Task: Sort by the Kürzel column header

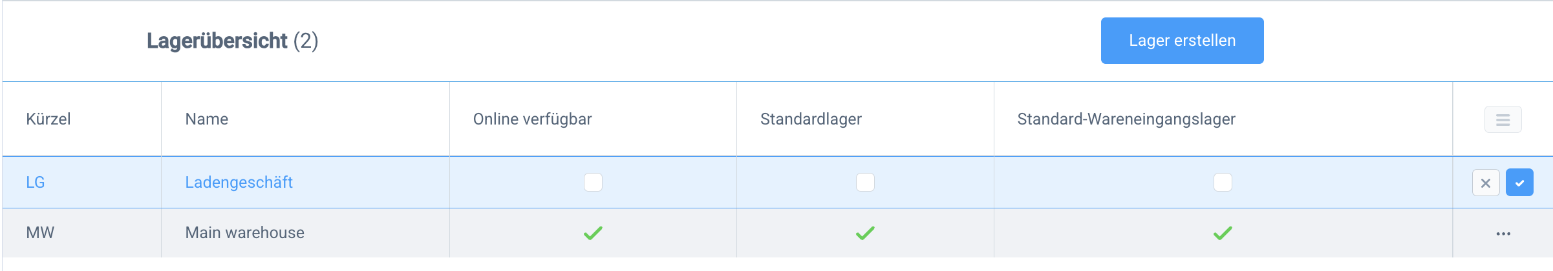Action: [x=48, y=119]
